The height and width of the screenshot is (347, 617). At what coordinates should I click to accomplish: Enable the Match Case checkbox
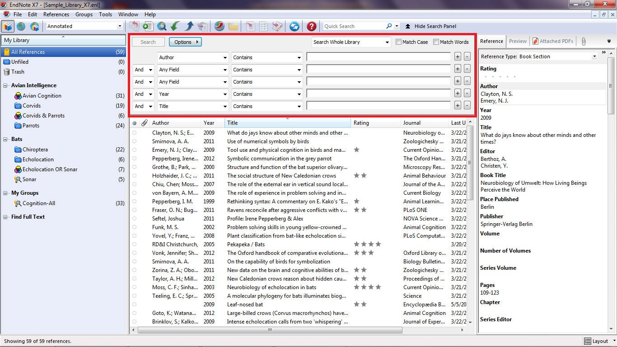tap(398, 42)
